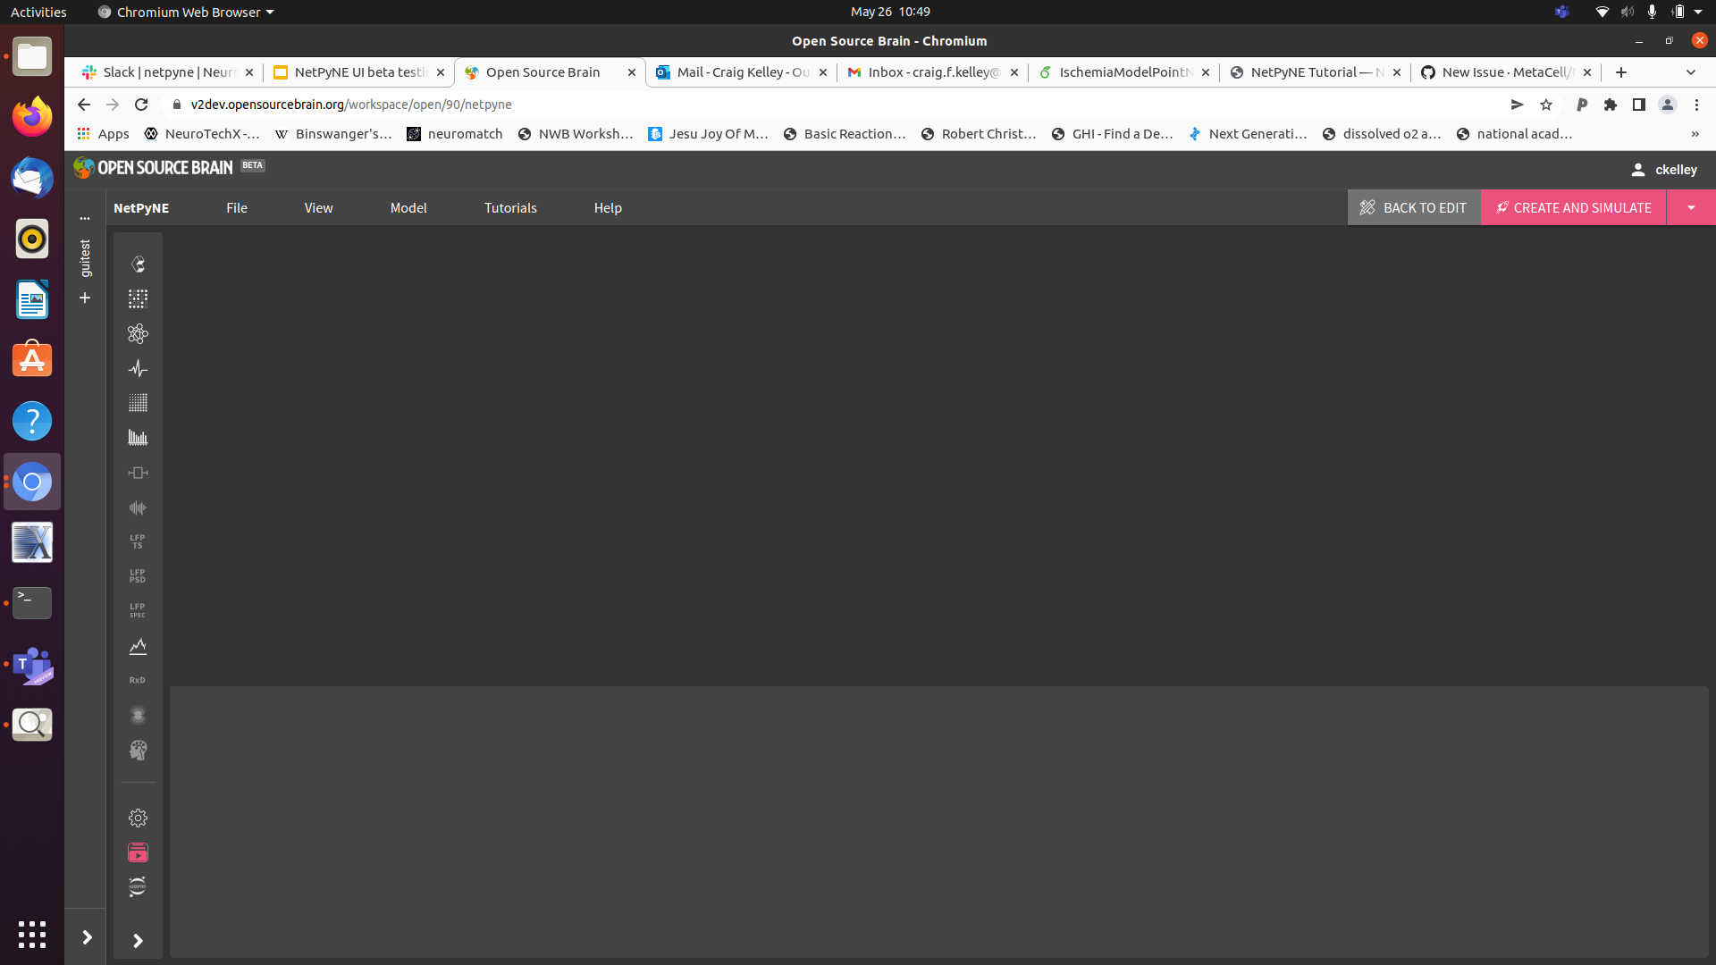Go back in browser history
This screenshot has width=1716, height=965.
(84, 105)
